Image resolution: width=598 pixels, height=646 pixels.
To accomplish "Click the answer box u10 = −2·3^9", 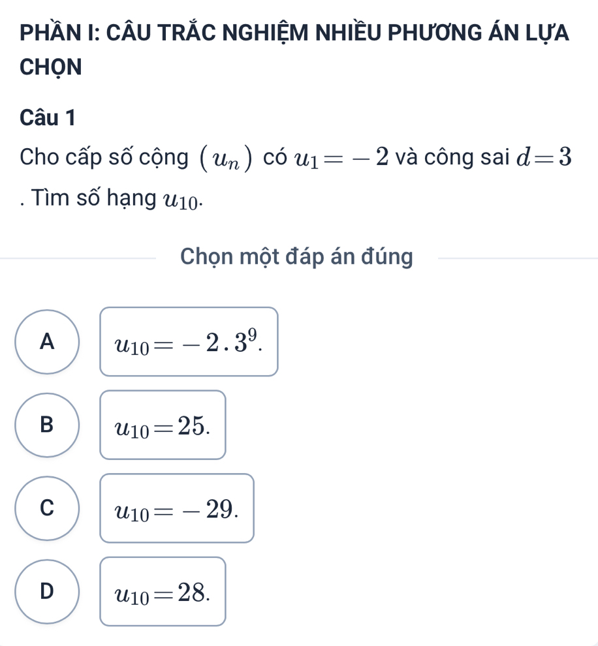I will pos(189,342).
